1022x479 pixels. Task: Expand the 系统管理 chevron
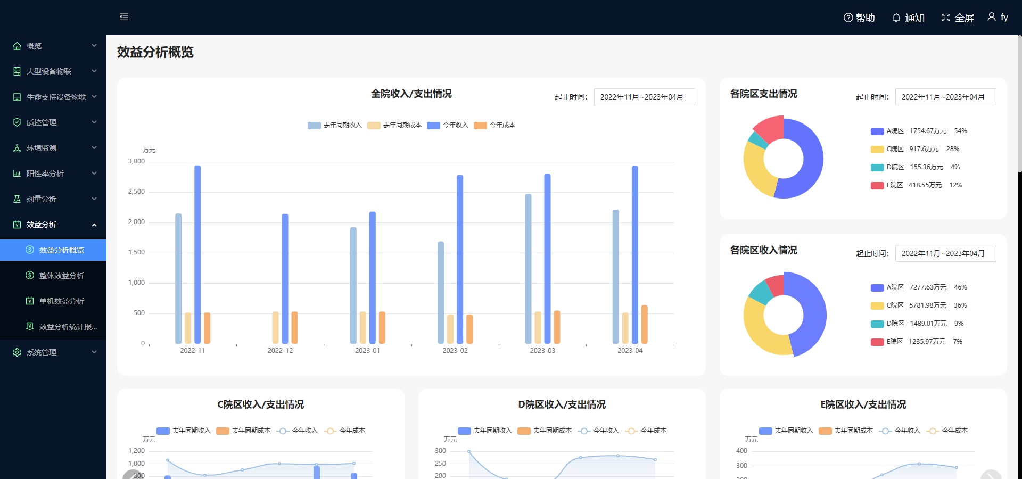pos(94,352)
